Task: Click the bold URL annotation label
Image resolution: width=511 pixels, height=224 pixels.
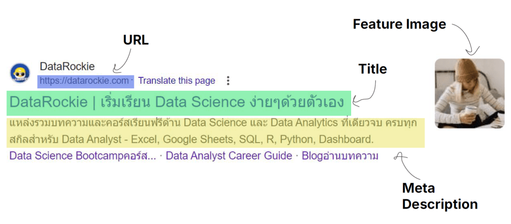Action: 136,40
